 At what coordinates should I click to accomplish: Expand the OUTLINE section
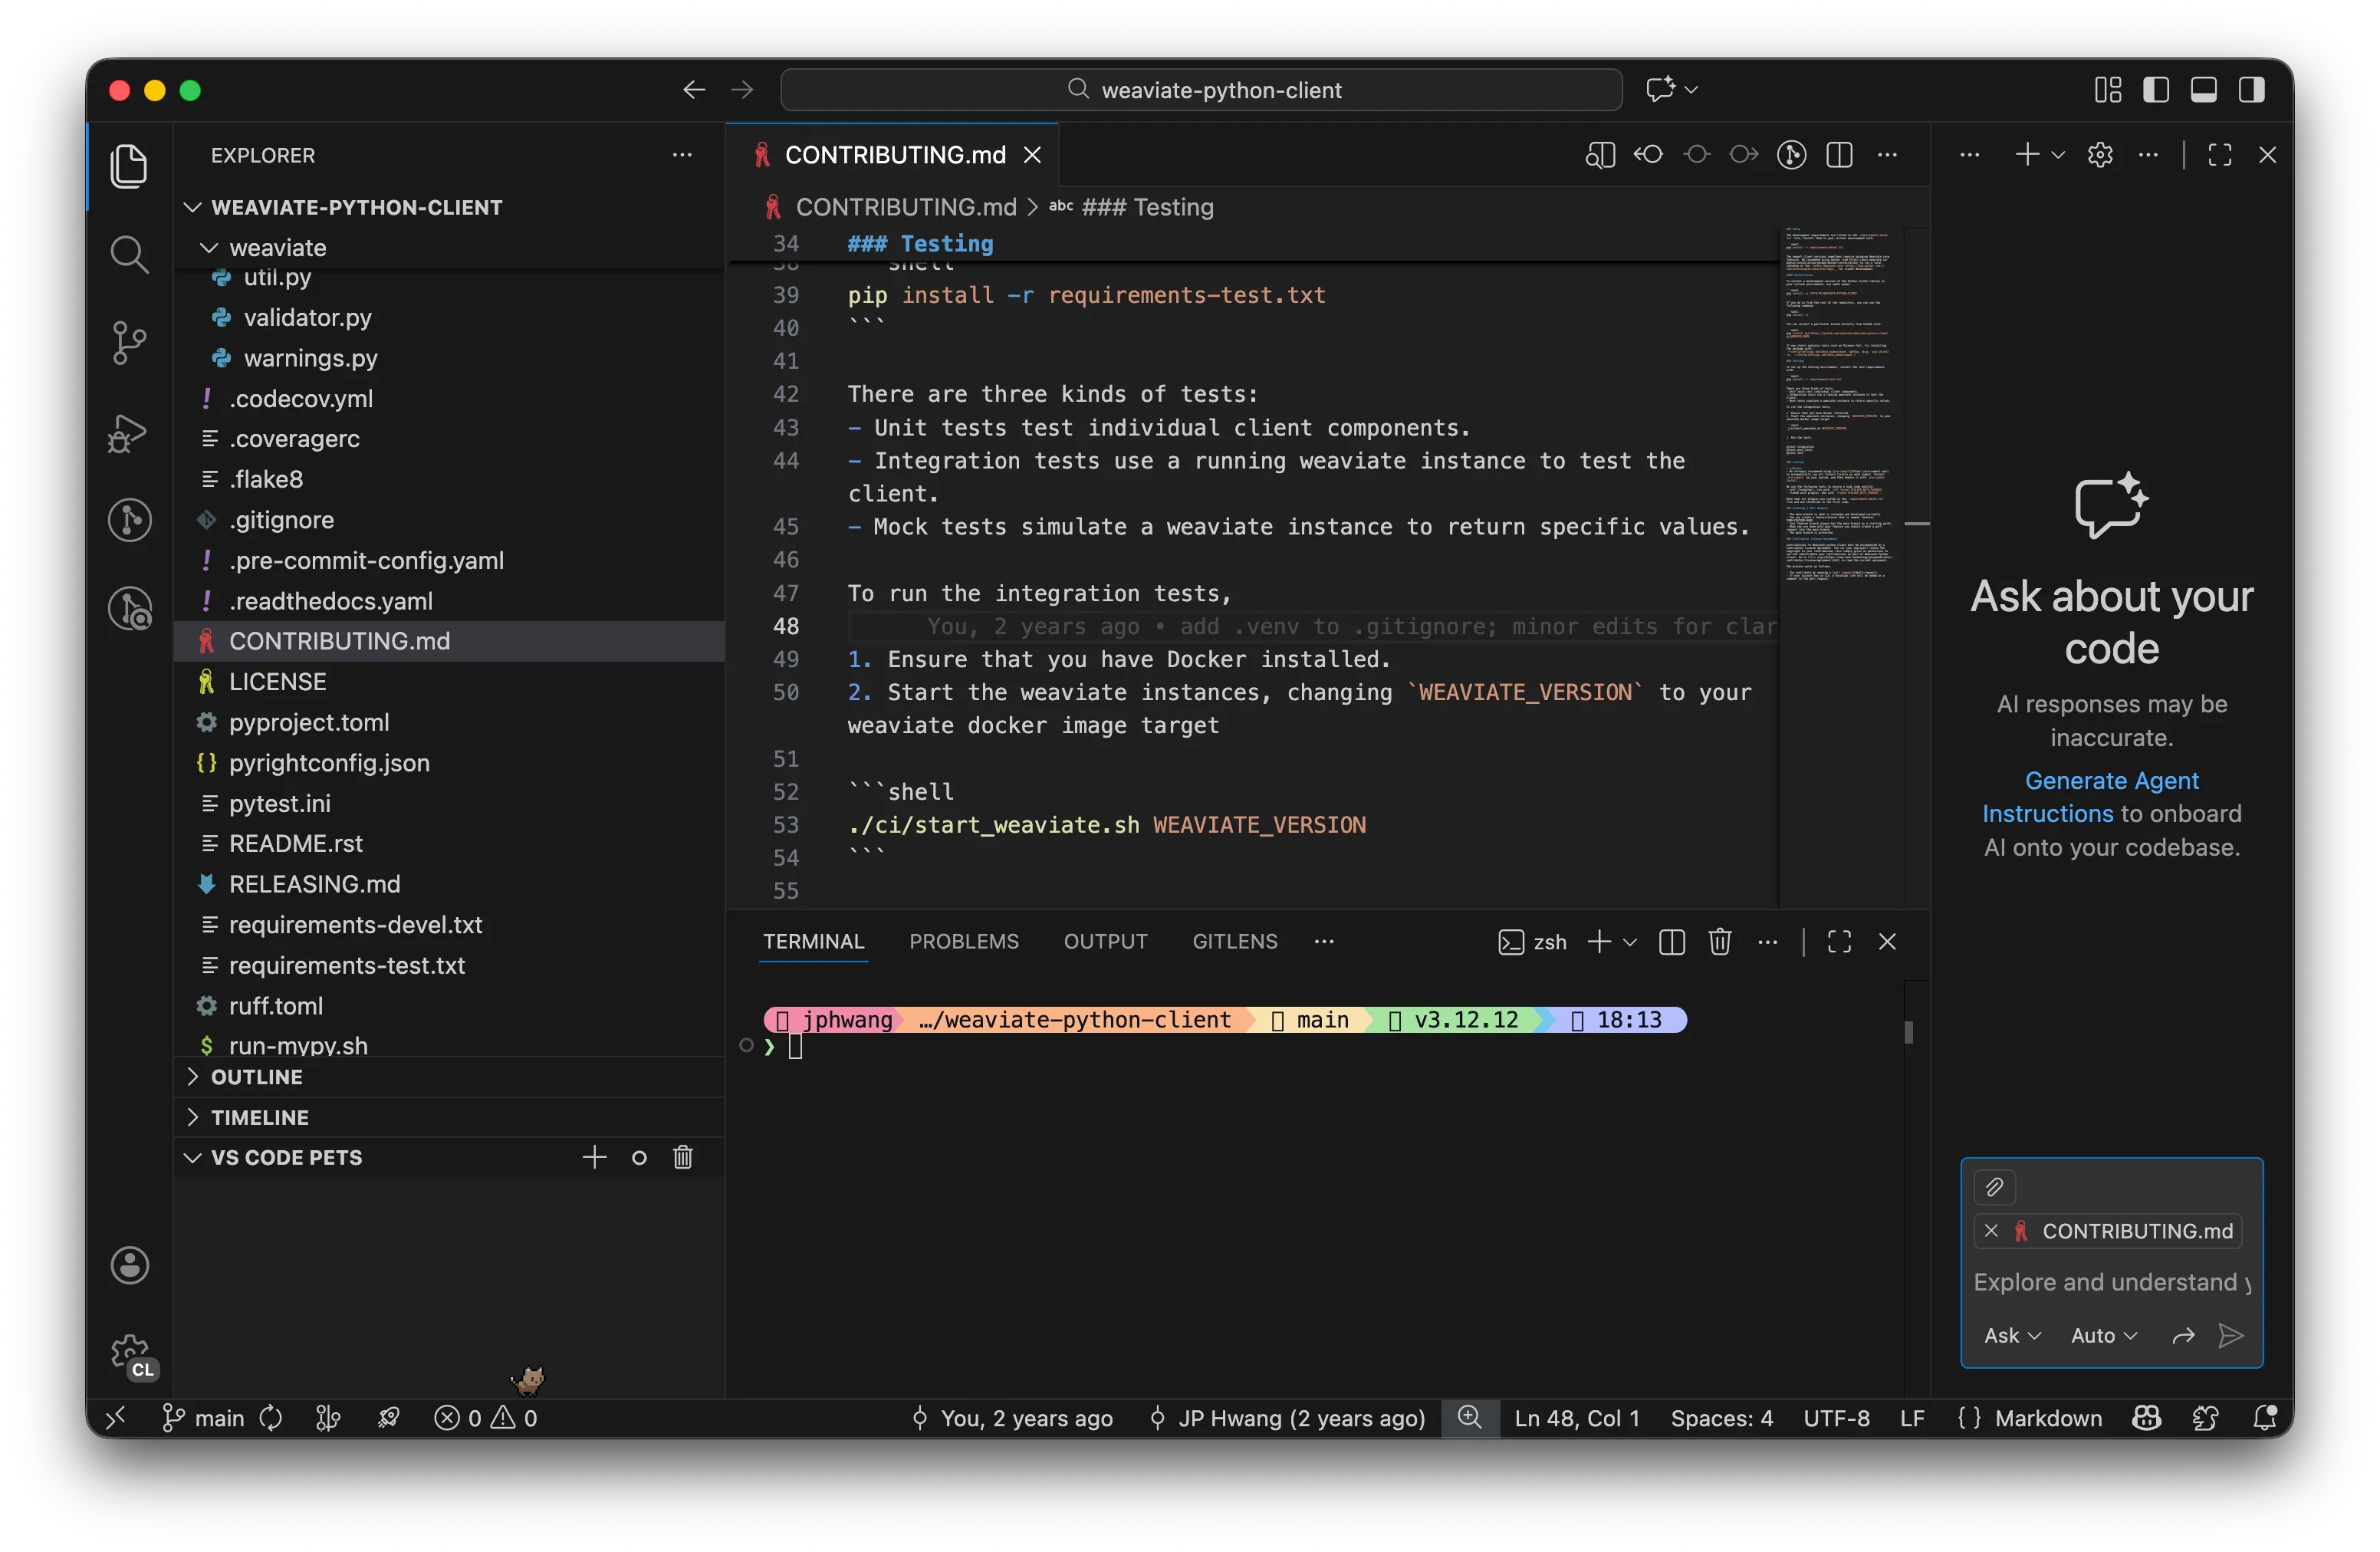point(257,1077)
